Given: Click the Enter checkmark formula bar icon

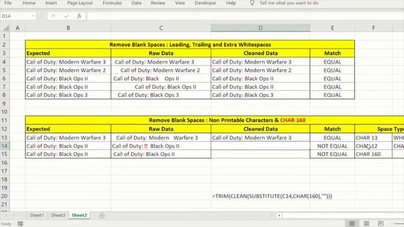Looking at the screenshot, I should click(x=66, y=16).
